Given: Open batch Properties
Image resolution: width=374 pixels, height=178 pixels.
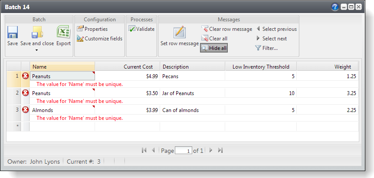Looking at the screenshot, I should [92, 29].
